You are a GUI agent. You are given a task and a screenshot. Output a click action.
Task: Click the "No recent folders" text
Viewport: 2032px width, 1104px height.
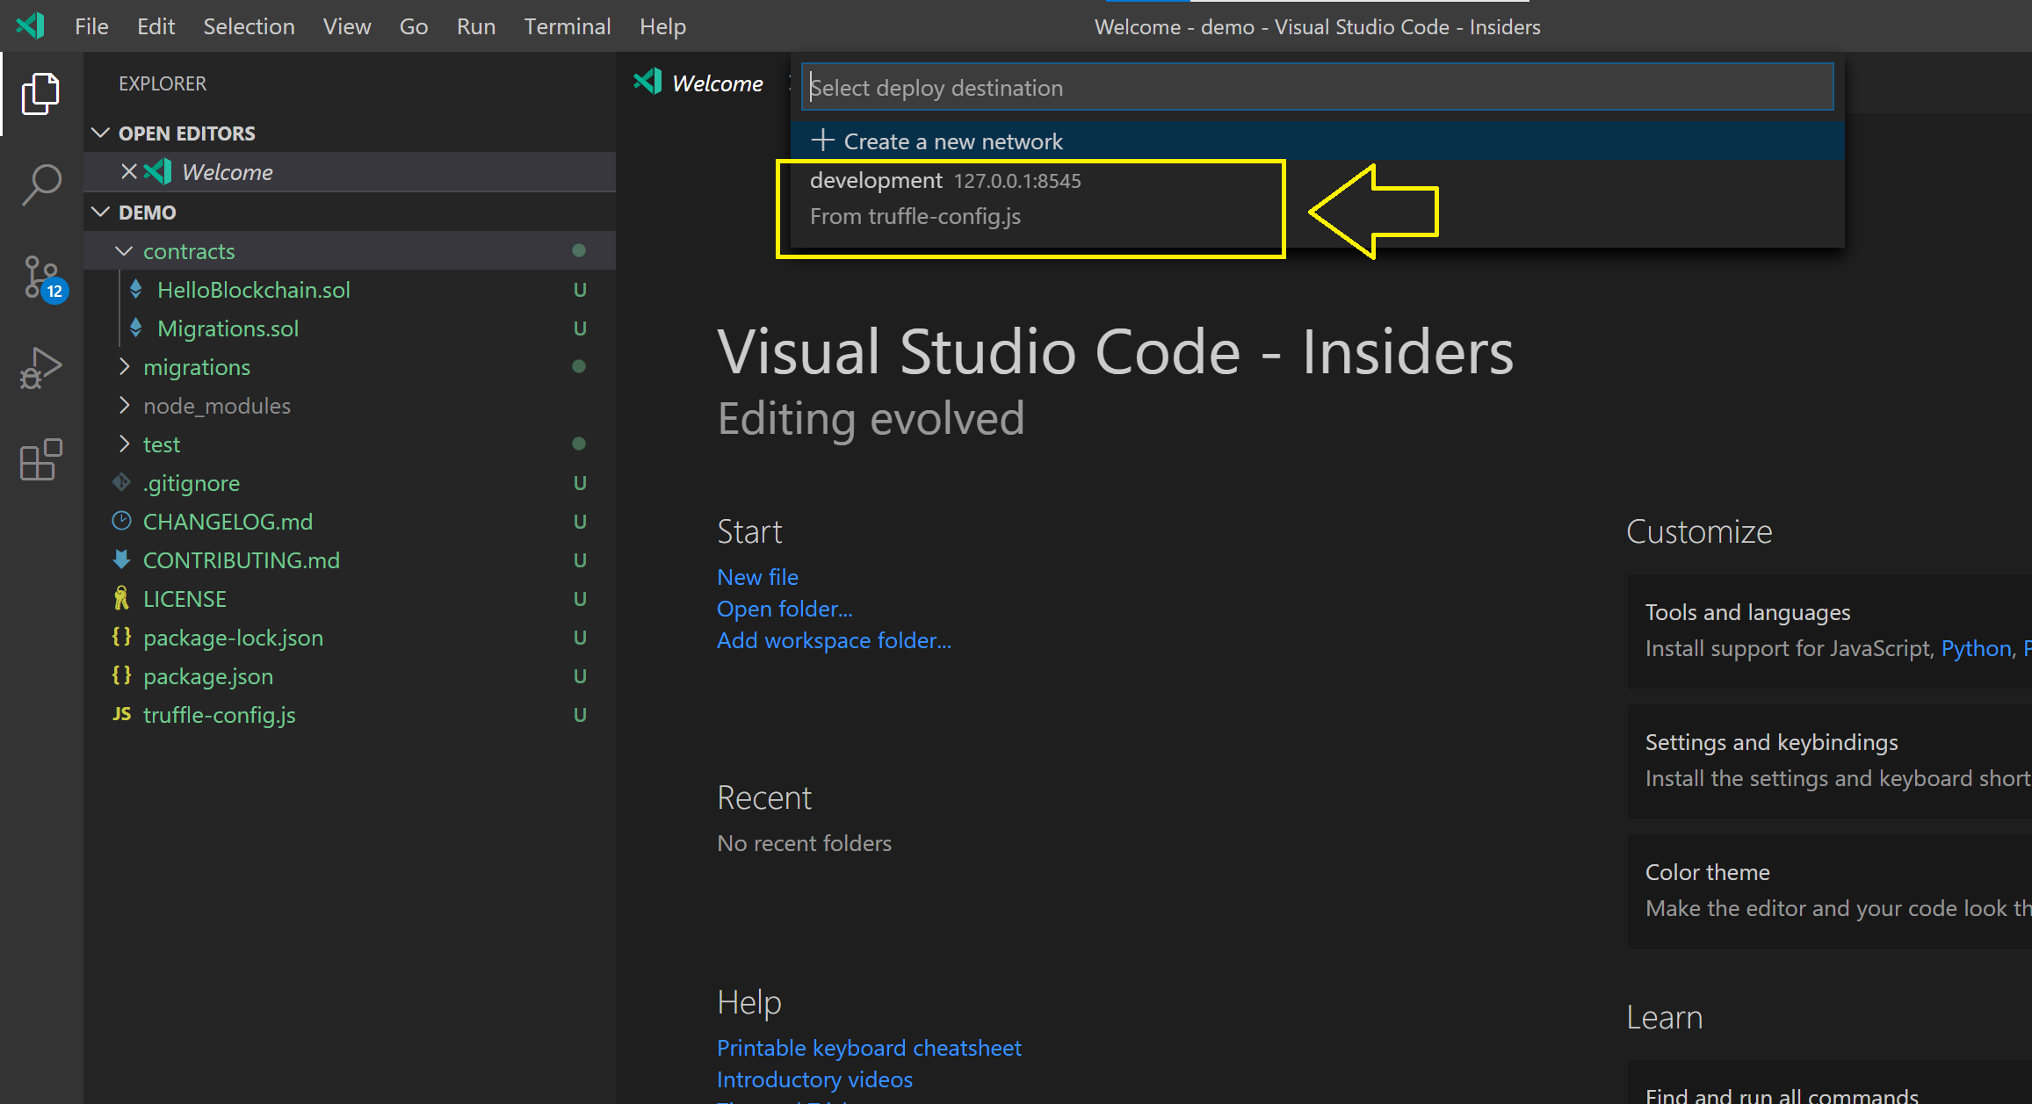pos(804,843)
